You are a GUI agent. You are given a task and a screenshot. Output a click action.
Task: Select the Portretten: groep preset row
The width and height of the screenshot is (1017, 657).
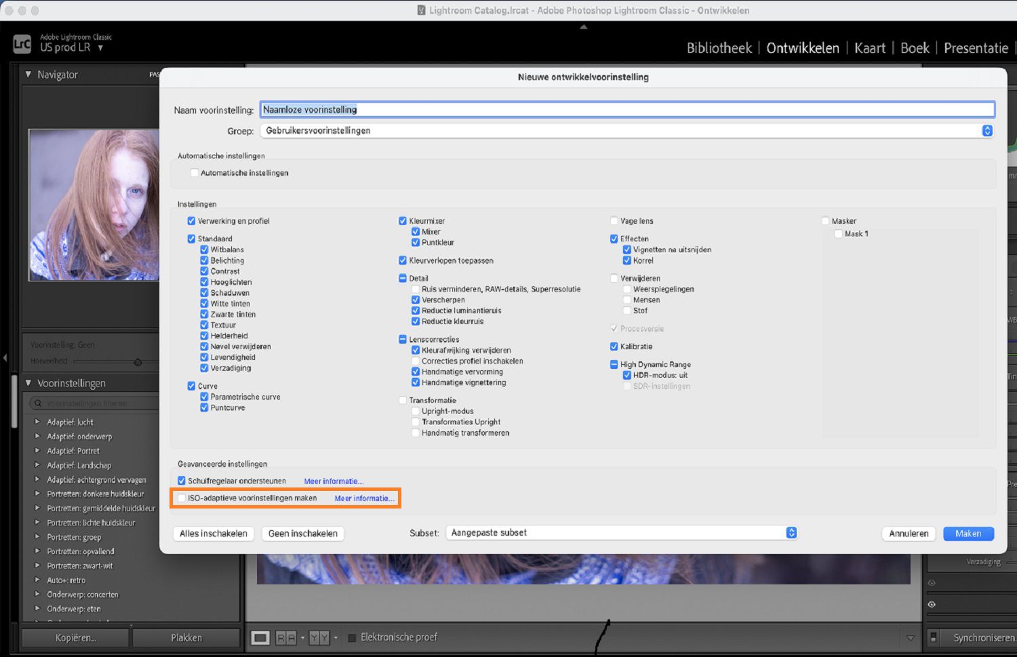click(74, 537)
